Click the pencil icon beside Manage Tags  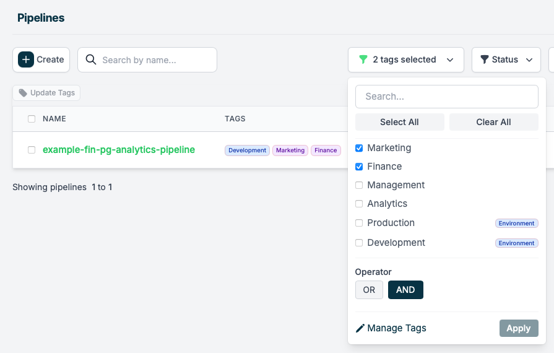[360, 328]
